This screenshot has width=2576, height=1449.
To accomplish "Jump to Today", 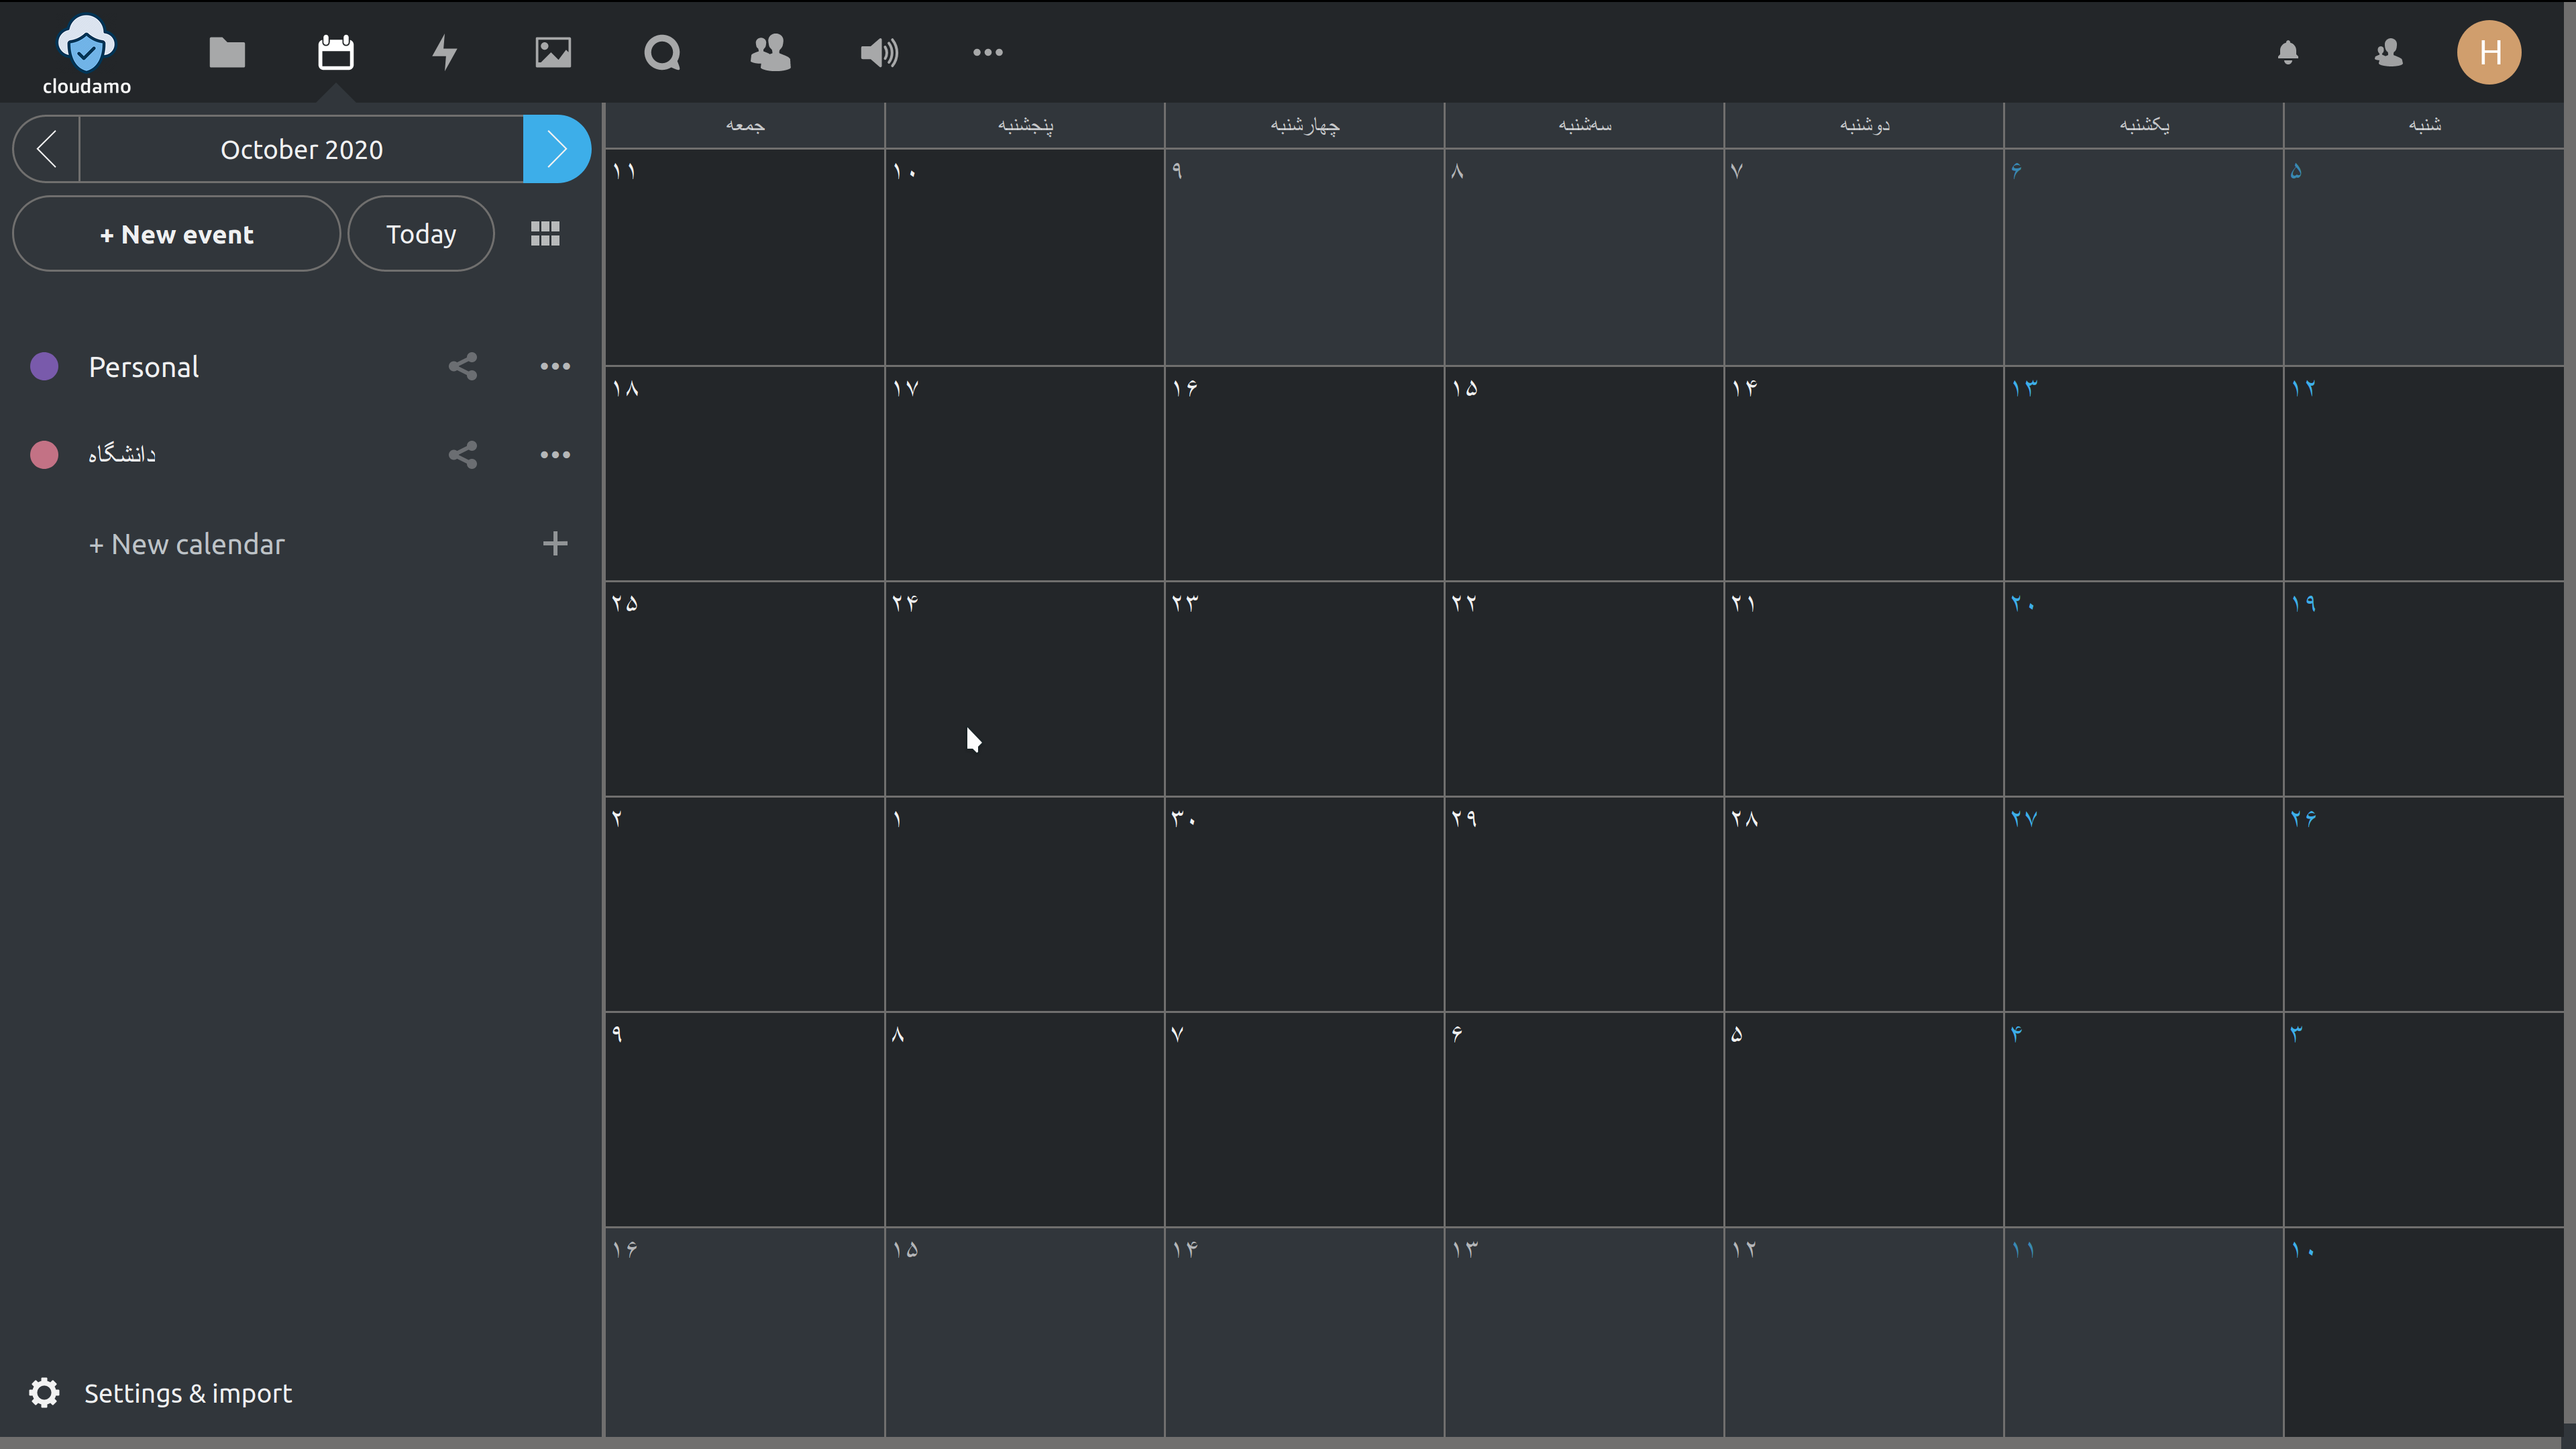I will coord(421,234).
